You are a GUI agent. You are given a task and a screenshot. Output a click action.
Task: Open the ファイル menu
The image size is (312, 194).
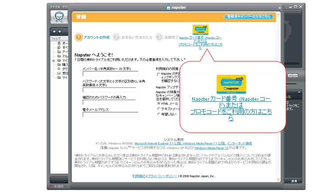(x=55, y=6)
